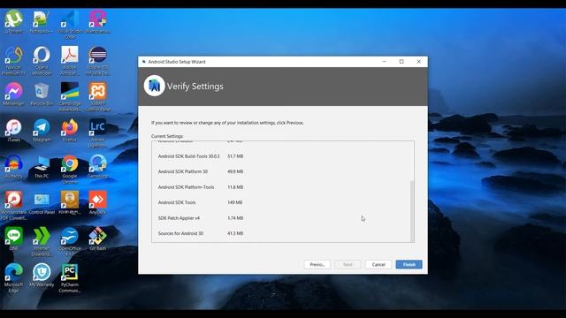Click the vertical scrollbar in Current Settings

[412, 211]
